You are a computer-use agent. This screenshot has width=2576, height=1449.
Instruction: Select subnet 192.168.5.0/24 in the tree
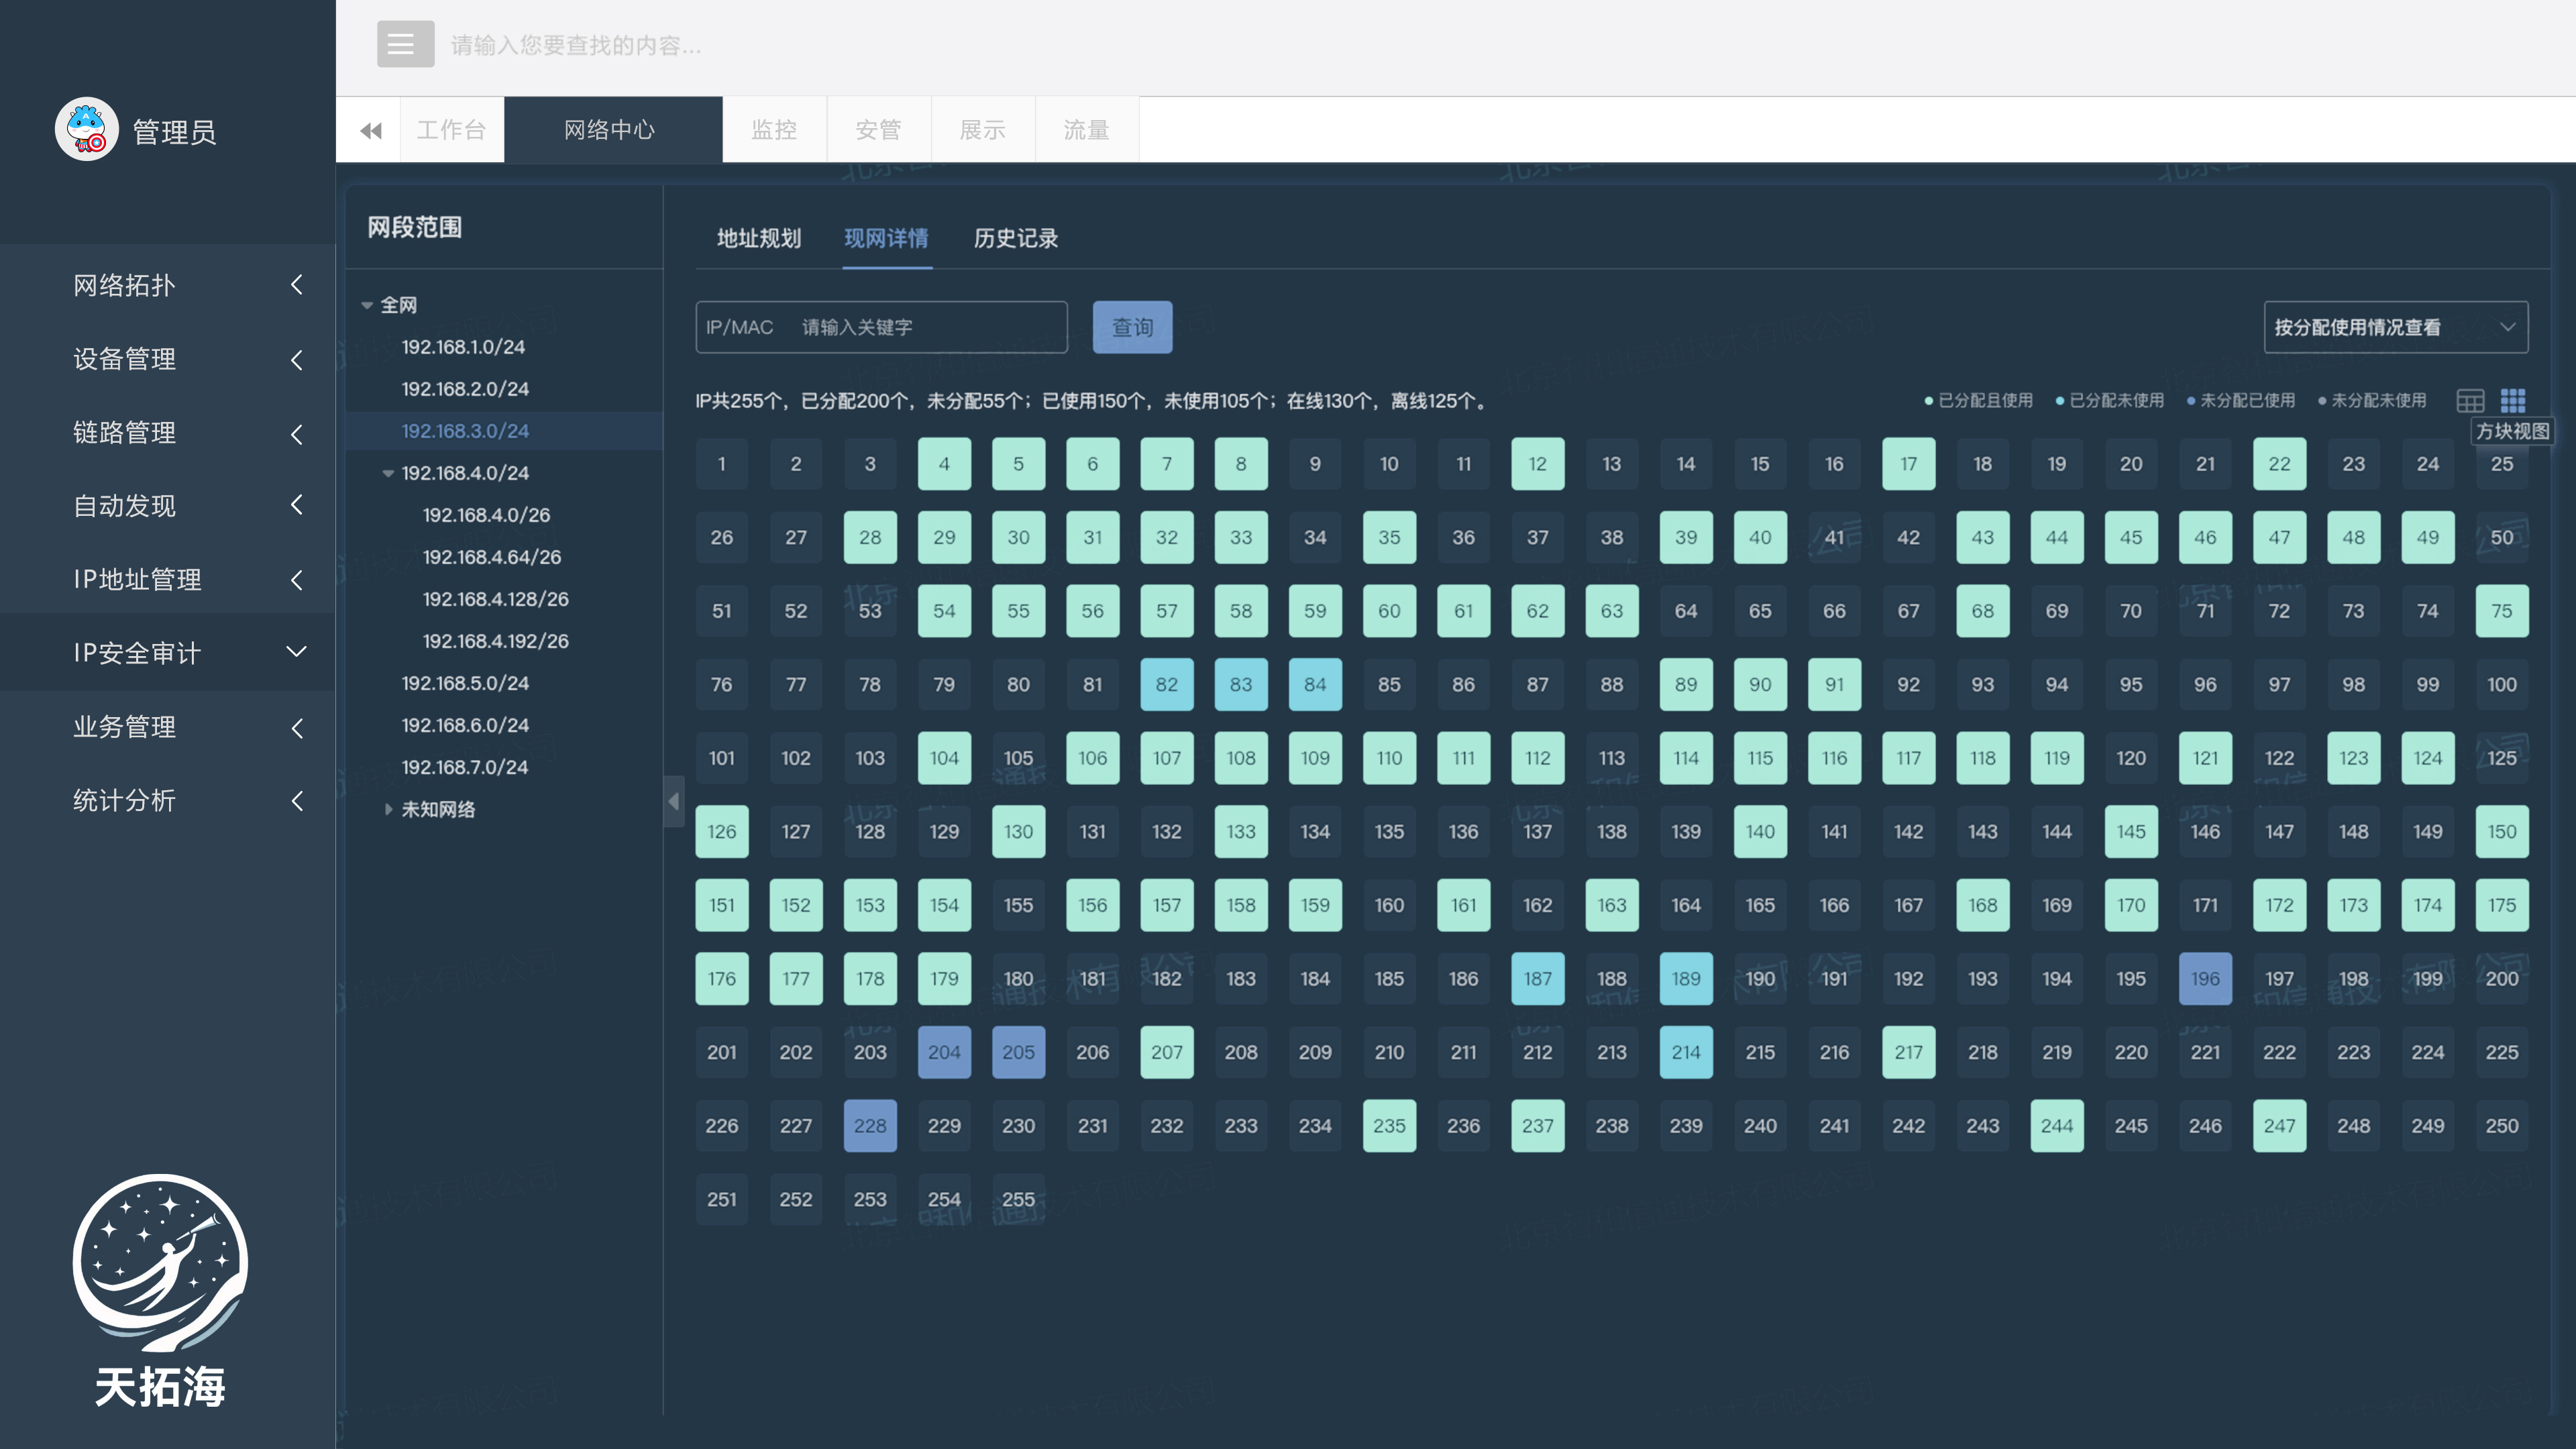[465, 683]
